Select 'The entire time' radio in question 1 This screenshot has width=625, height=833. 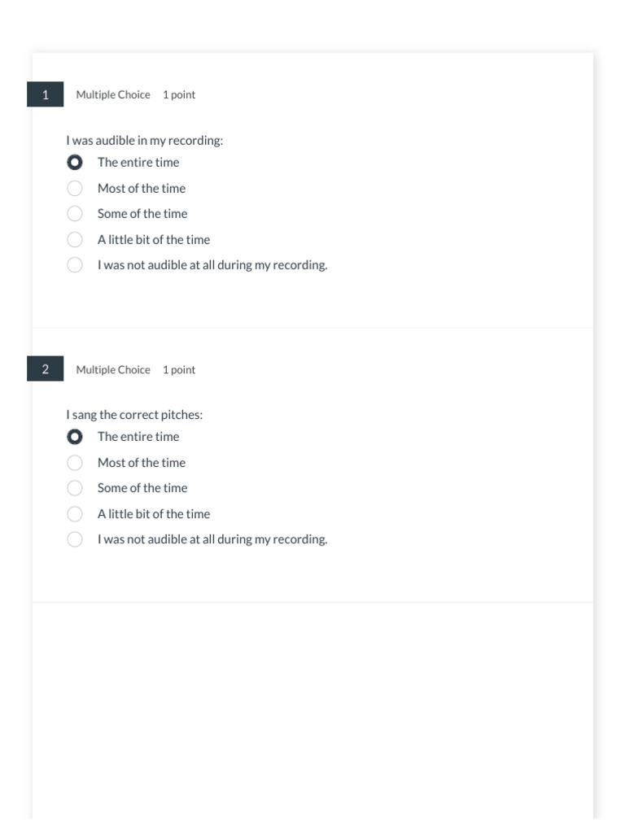[x=75, y=163]
